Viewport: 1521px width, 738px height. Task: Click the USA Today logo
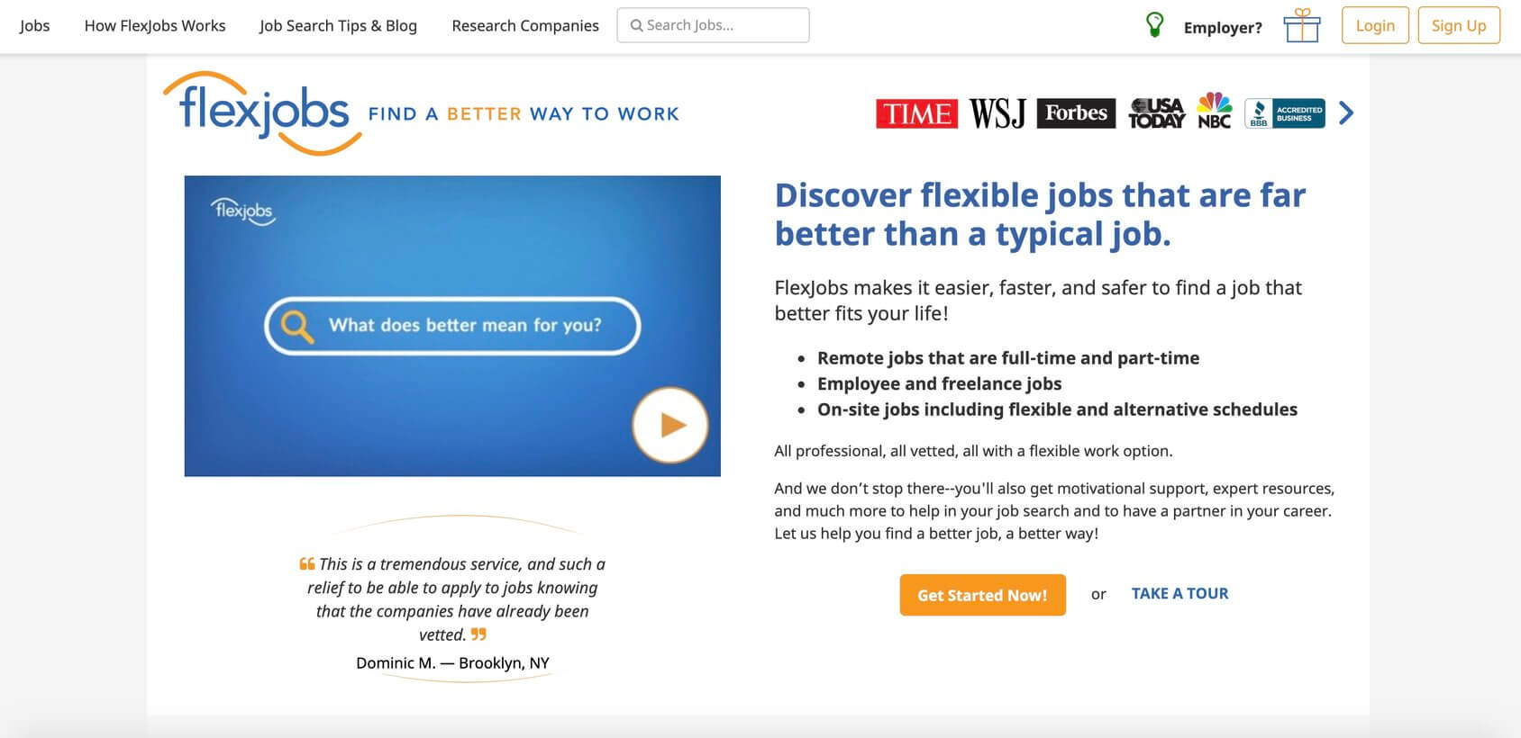(x=1157, y=113)
